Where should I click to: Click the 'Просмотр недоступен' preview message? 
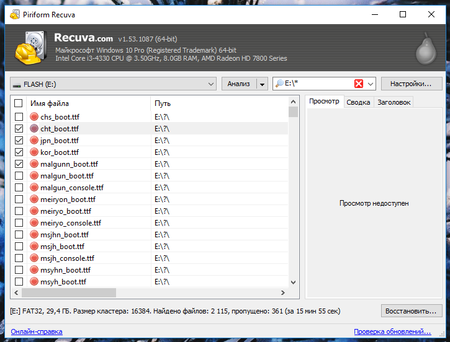[x=374, y=203]
